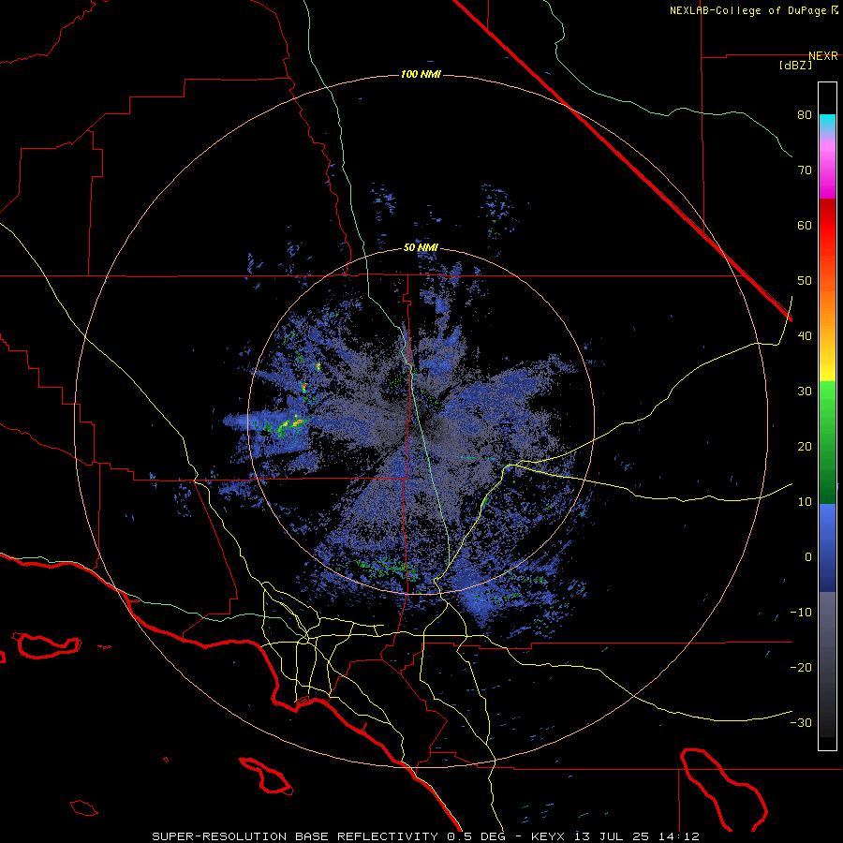Click the 50 dBZ scale value
The height and width of the screenshot is (843, 843).
tap(805, 281)
